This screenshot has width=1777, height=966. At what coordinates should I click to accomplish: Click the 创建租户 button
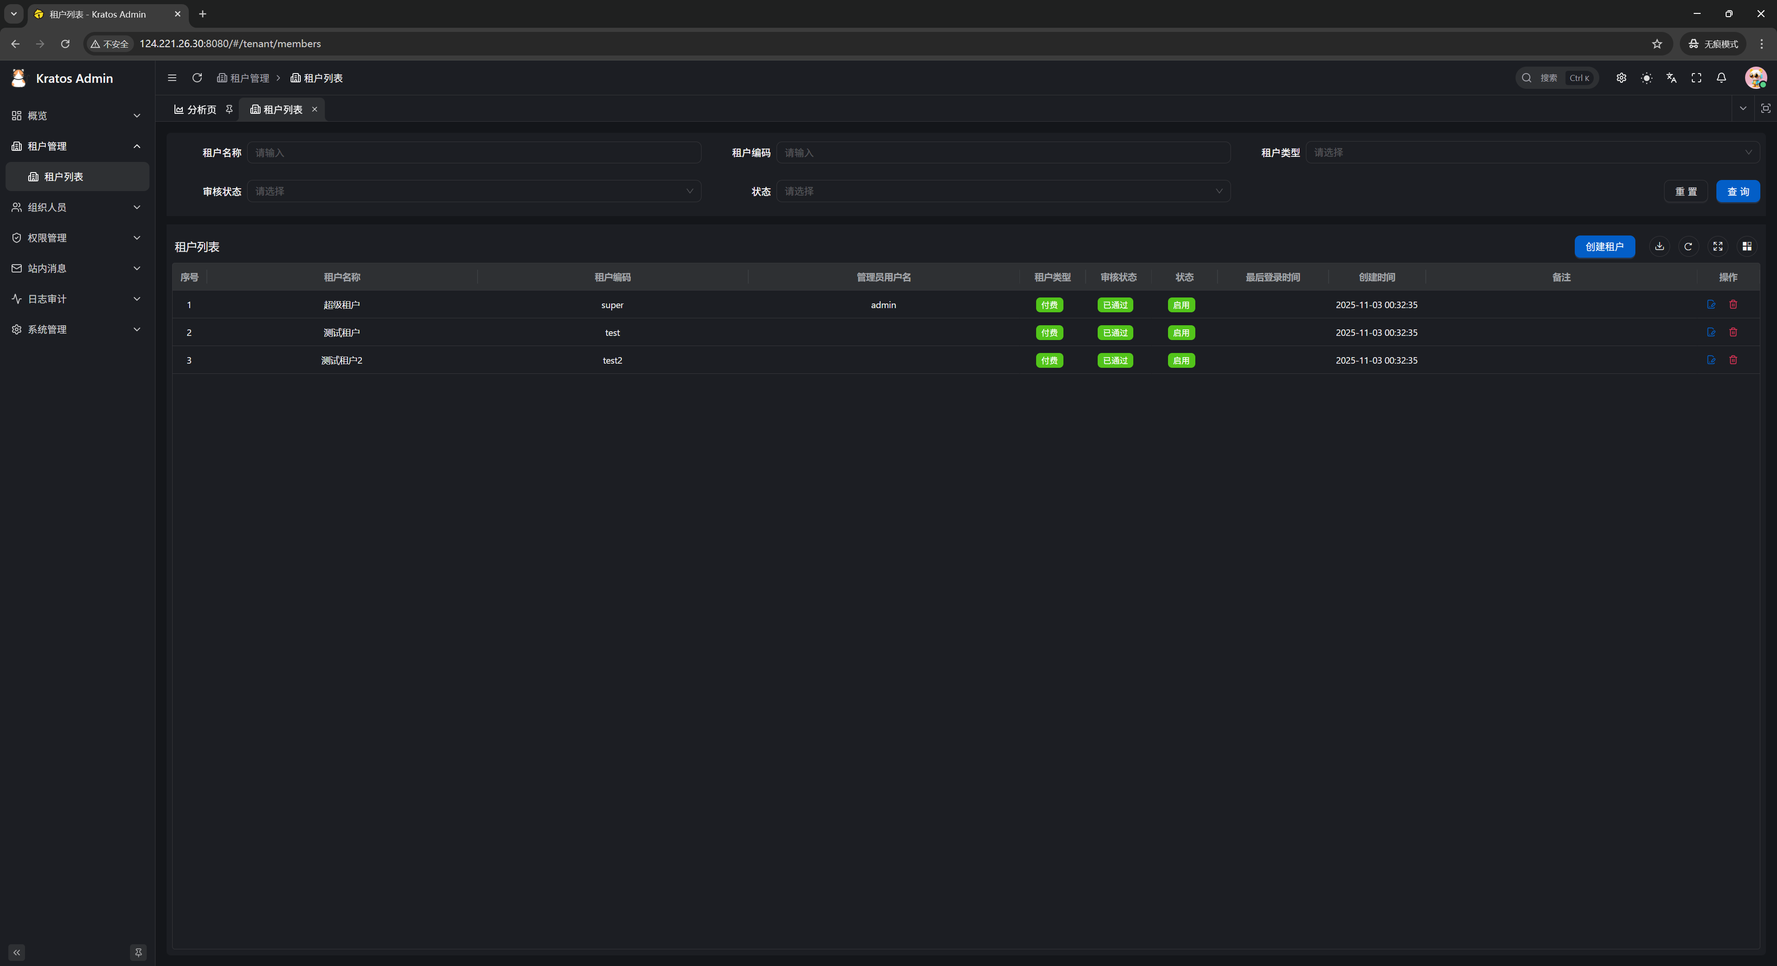[1604, 246]
